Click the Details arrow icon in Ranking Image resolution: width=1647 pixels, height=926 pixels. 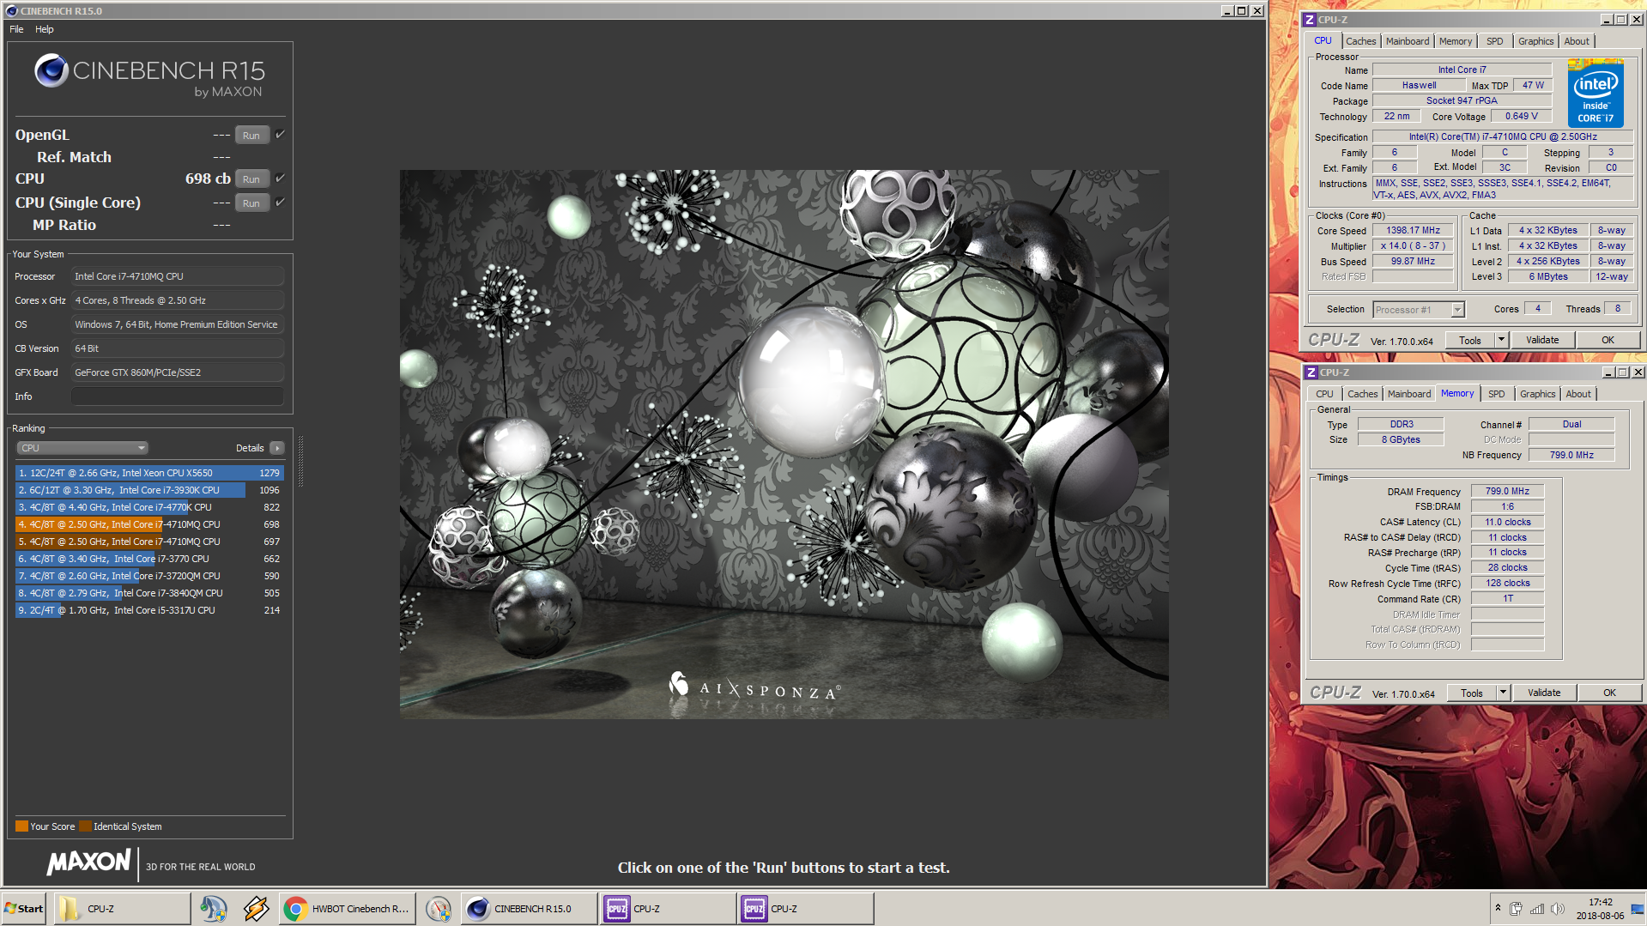point(277,448)
